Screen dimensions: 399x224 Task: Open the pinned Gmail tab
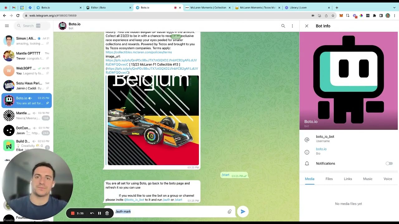coord(14,7)
